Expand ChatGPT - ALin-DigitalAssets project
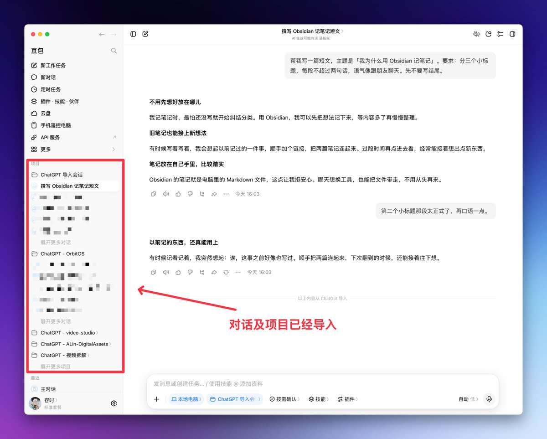 pos(74,344)
